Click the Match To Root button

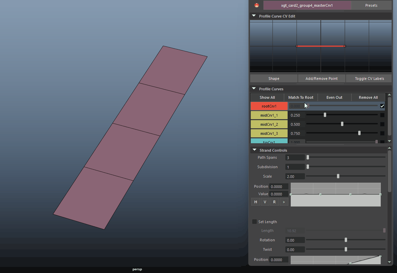click(x=301, y=97)
